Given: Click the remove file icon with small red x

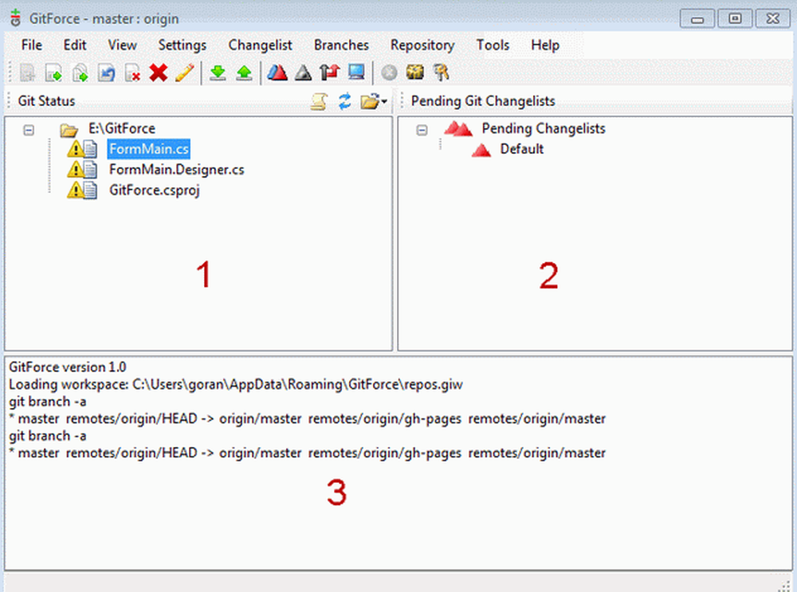Looking at the screenshot, I should pyautogui.click(x=132, y=73).
